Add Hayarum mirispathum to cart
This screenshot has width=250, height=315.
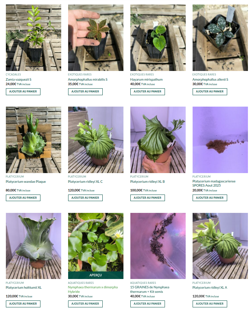point(147,92)
